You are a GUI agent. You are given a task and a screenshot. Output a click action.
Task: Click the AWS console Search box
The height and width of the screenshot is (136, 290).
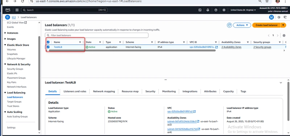point(64,10)
